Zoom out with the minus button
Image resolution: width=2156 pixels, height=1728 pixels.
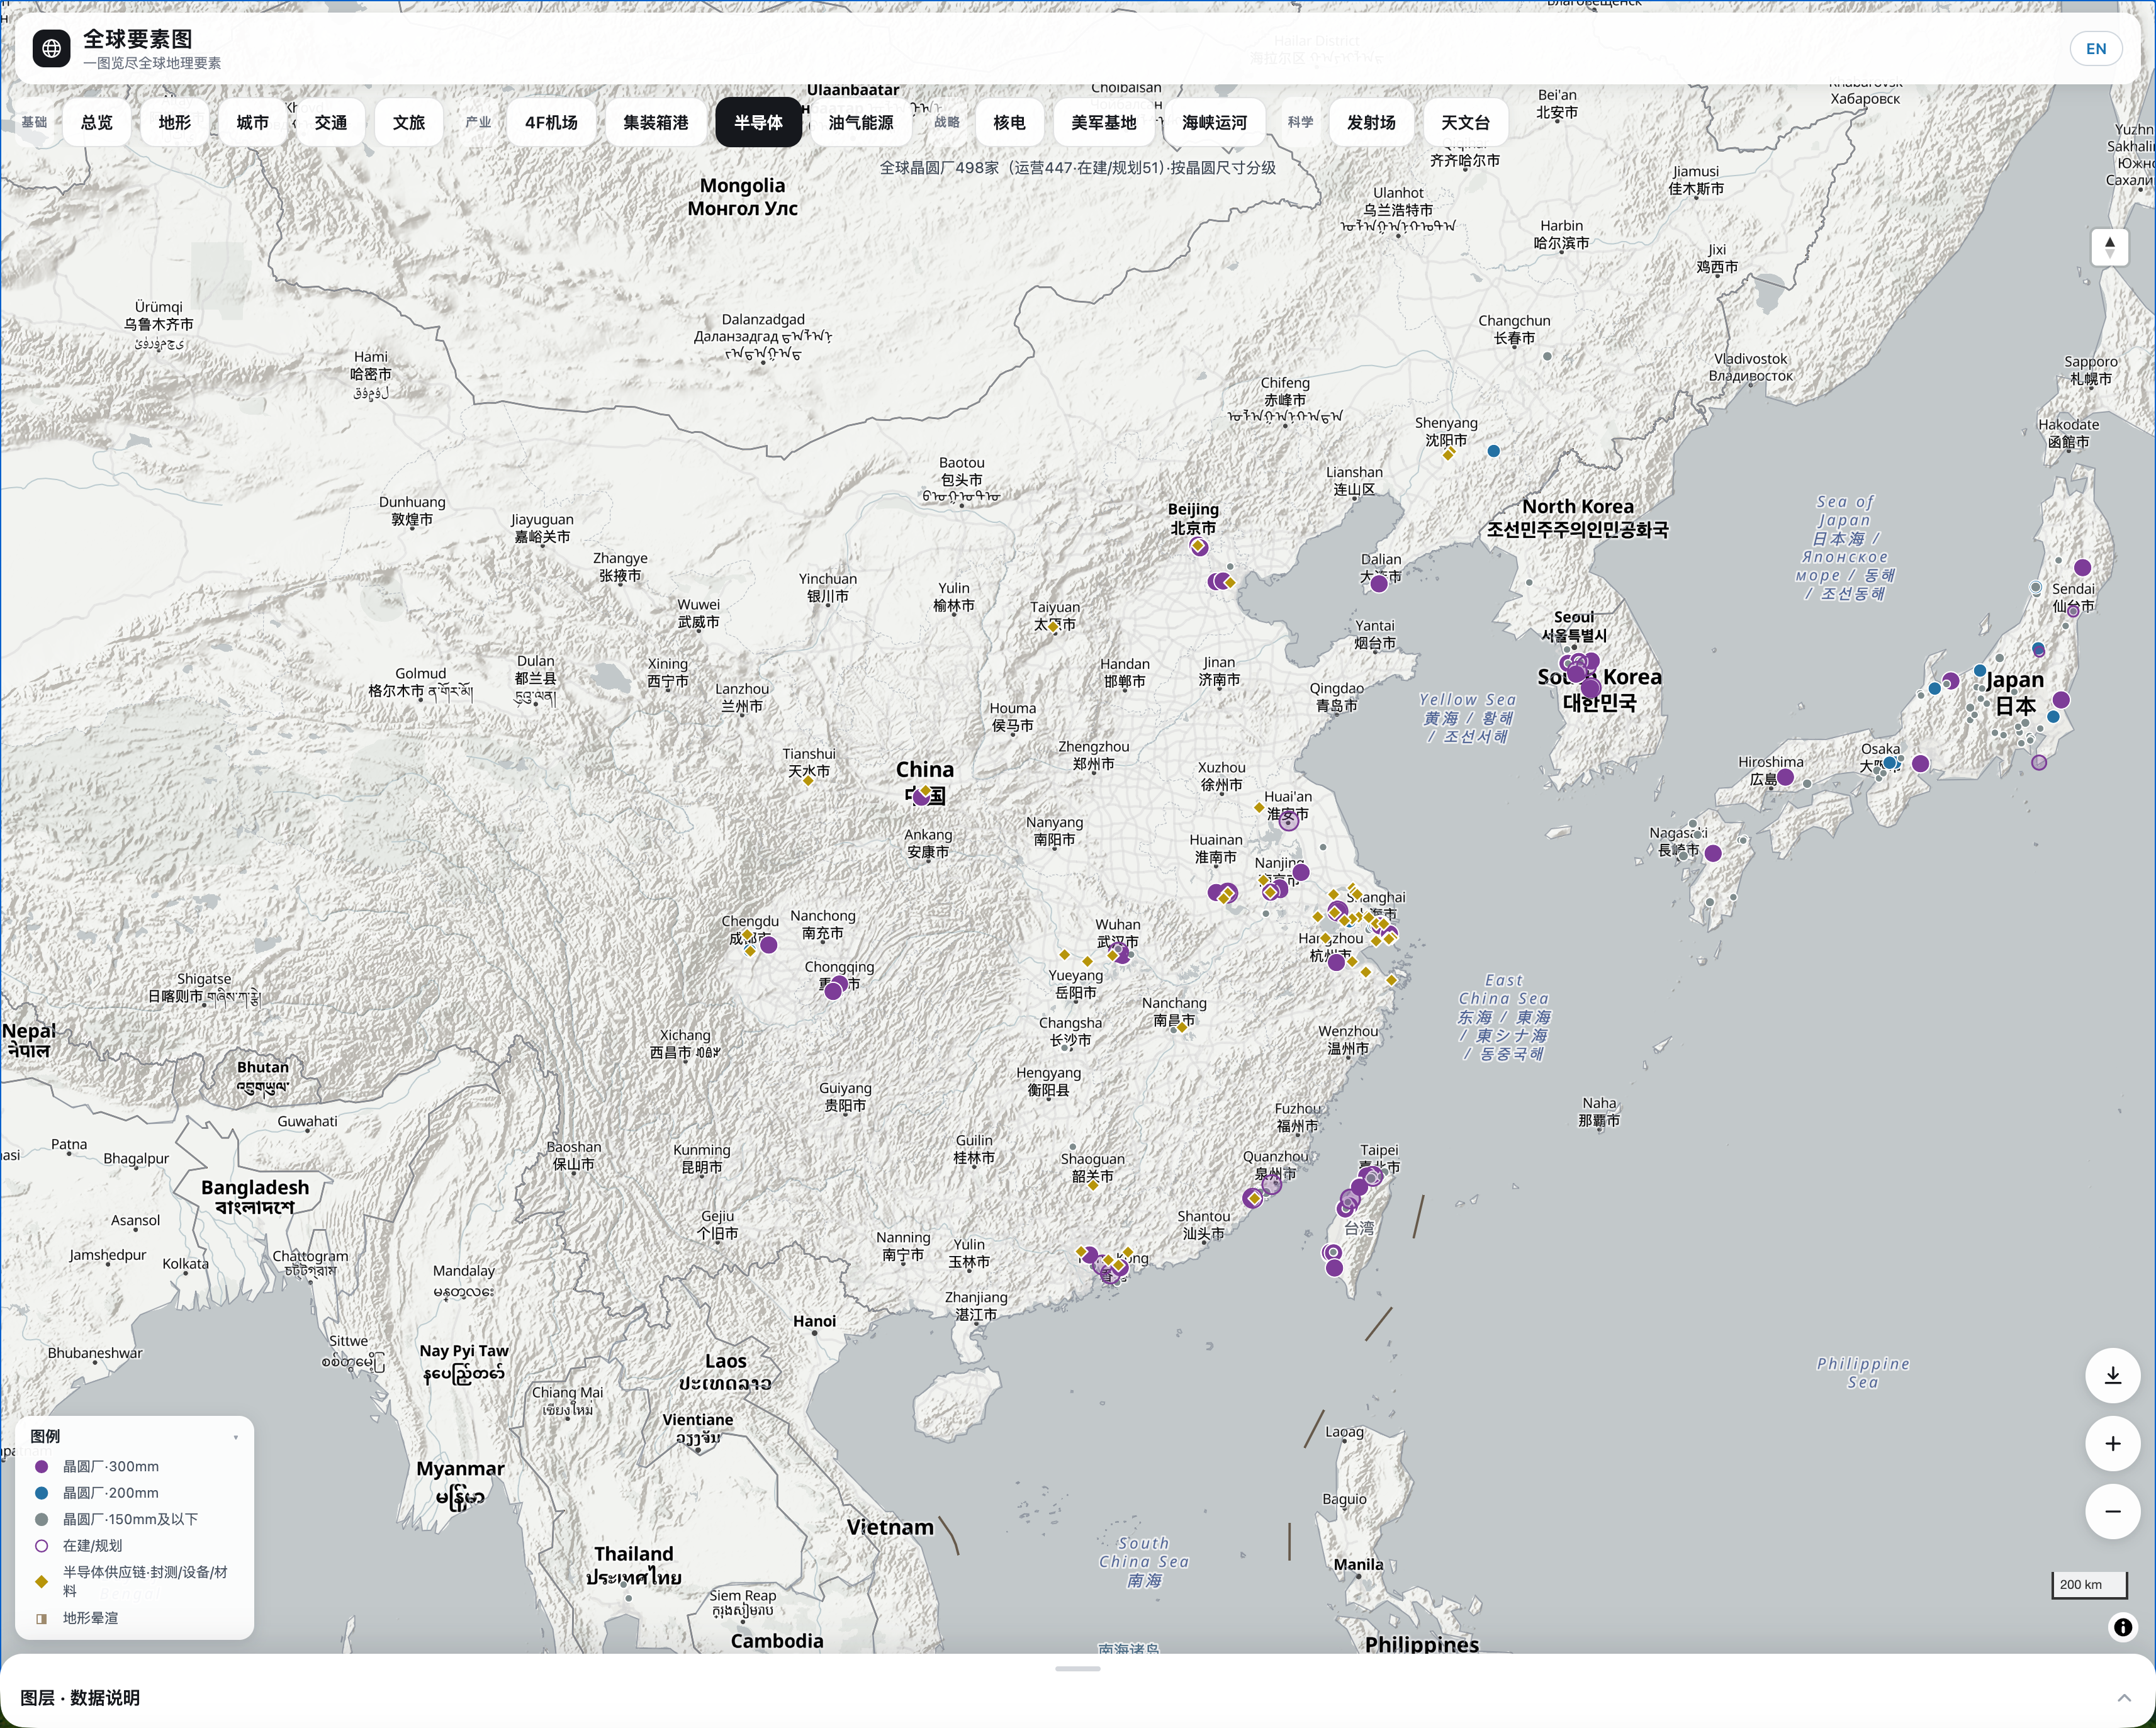click(x=2112, y=1511)
